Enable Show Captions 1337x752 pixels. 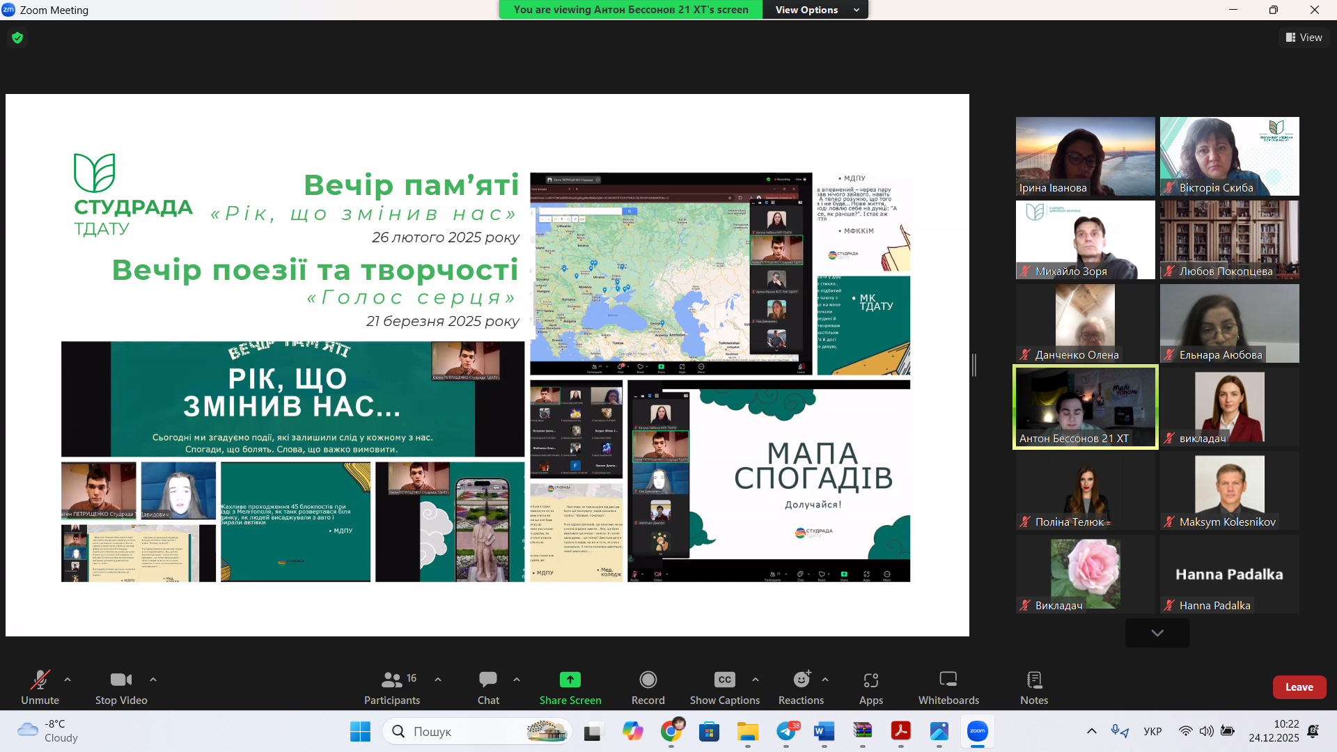pos(724,687)
